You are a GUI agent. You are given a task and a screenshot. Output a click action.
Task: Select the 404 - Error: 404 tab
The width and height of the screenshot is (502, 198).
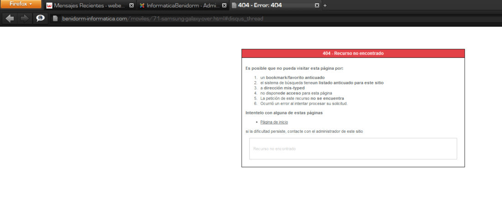click(x=275, y=5)
